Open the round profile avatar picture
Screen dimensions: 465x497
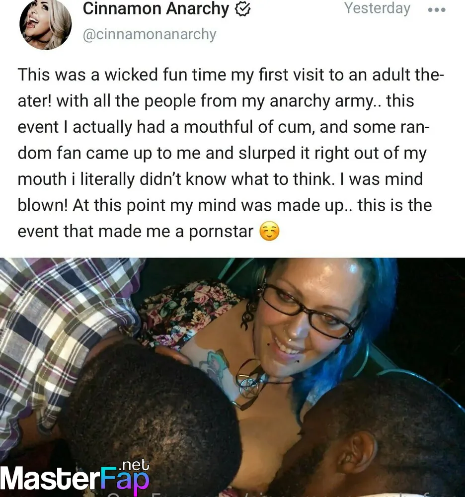click(x=46, y=24)
